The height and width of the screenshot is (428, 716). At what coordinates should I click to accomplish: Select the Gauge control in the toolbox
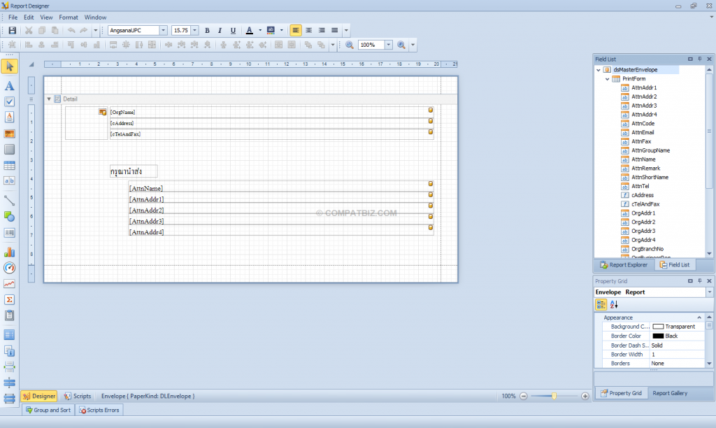[10, 268]
